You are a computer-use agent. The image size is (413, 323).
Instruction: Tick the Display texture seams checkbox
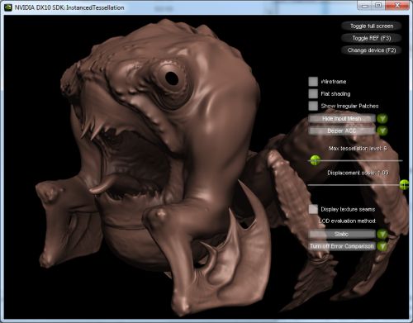[x=313, y=209]
